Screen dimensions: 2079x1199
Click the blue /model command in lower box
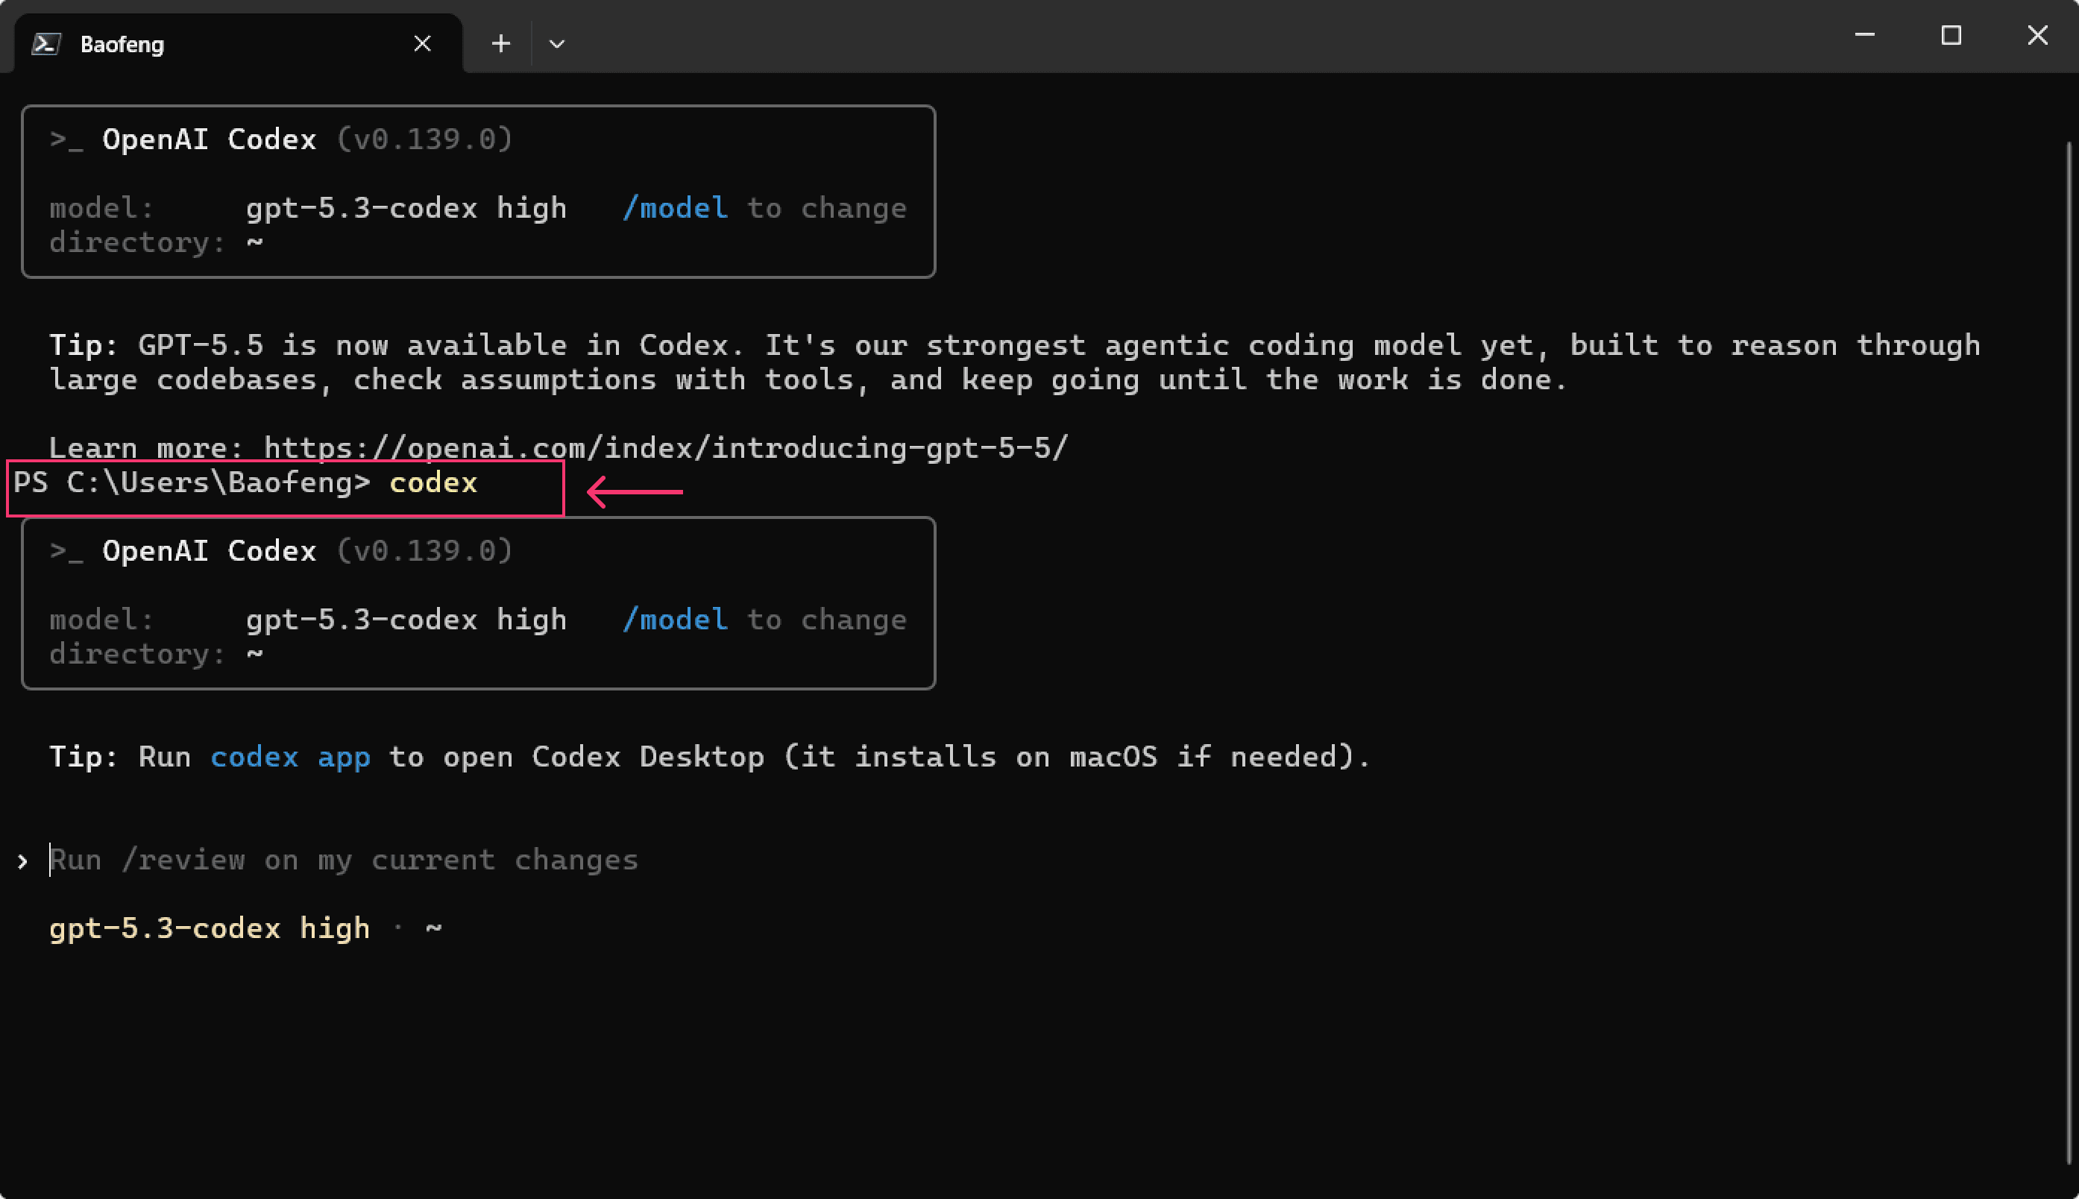pyautogui.click(x=675, y=620)
